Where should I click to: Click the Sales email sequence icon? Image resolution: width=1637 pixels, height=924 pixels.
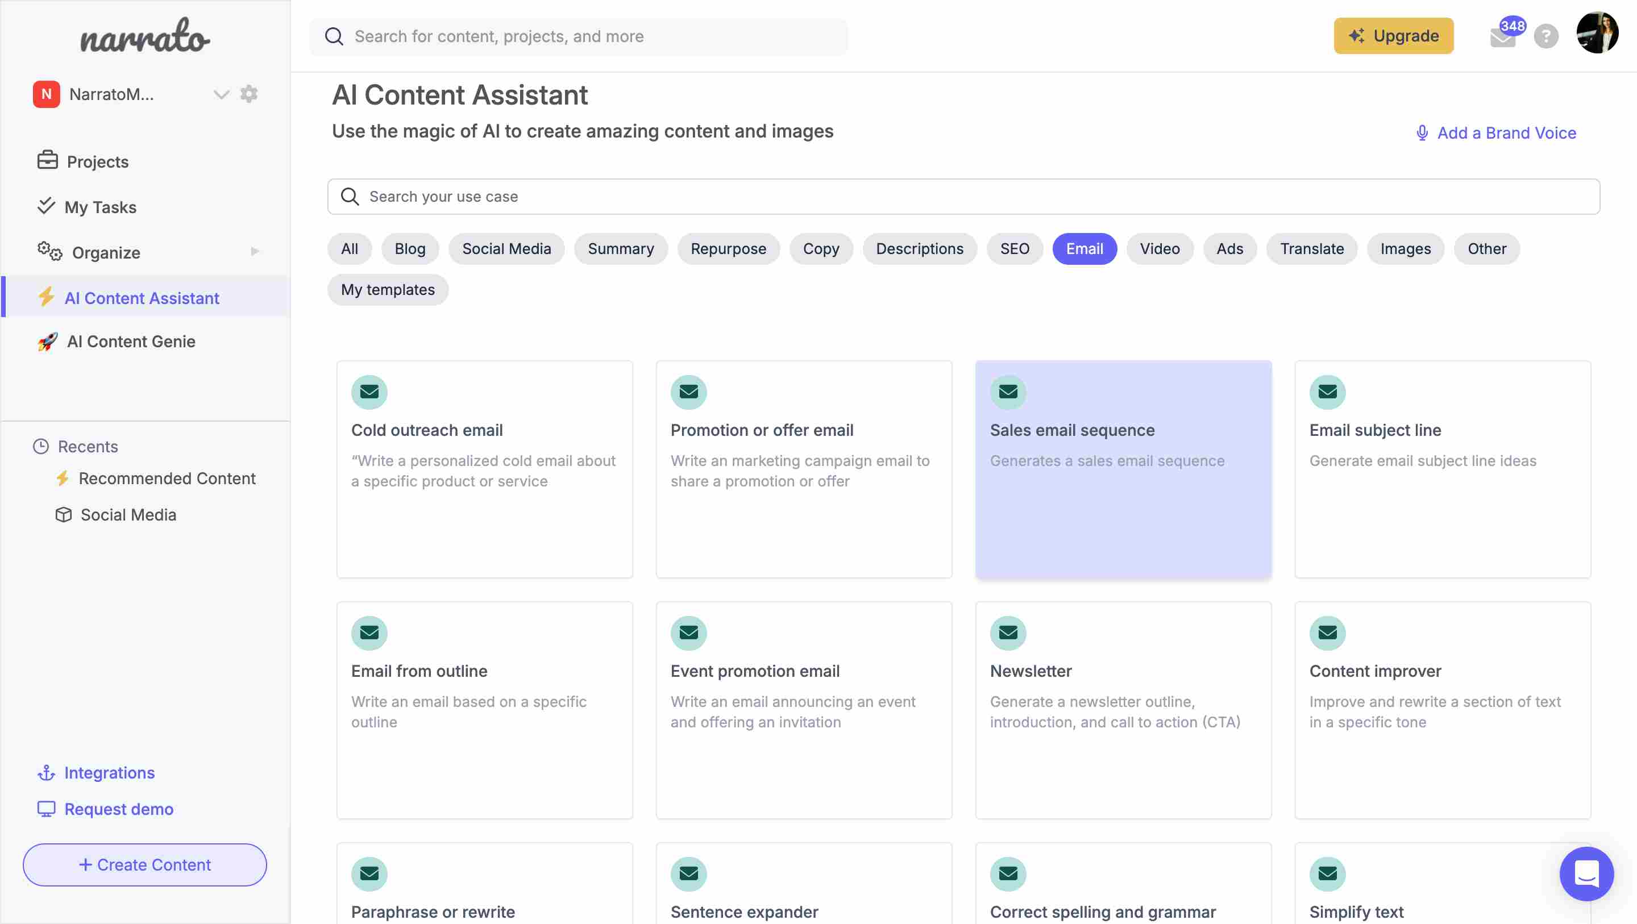point(1006,391)
